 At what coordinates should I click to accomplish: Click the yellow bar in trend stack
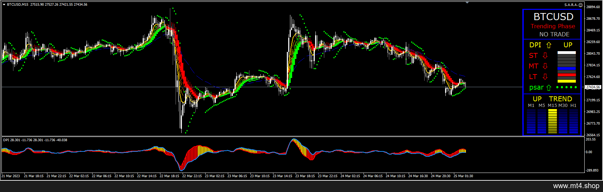pyautogui.click(x=567, y=81)
